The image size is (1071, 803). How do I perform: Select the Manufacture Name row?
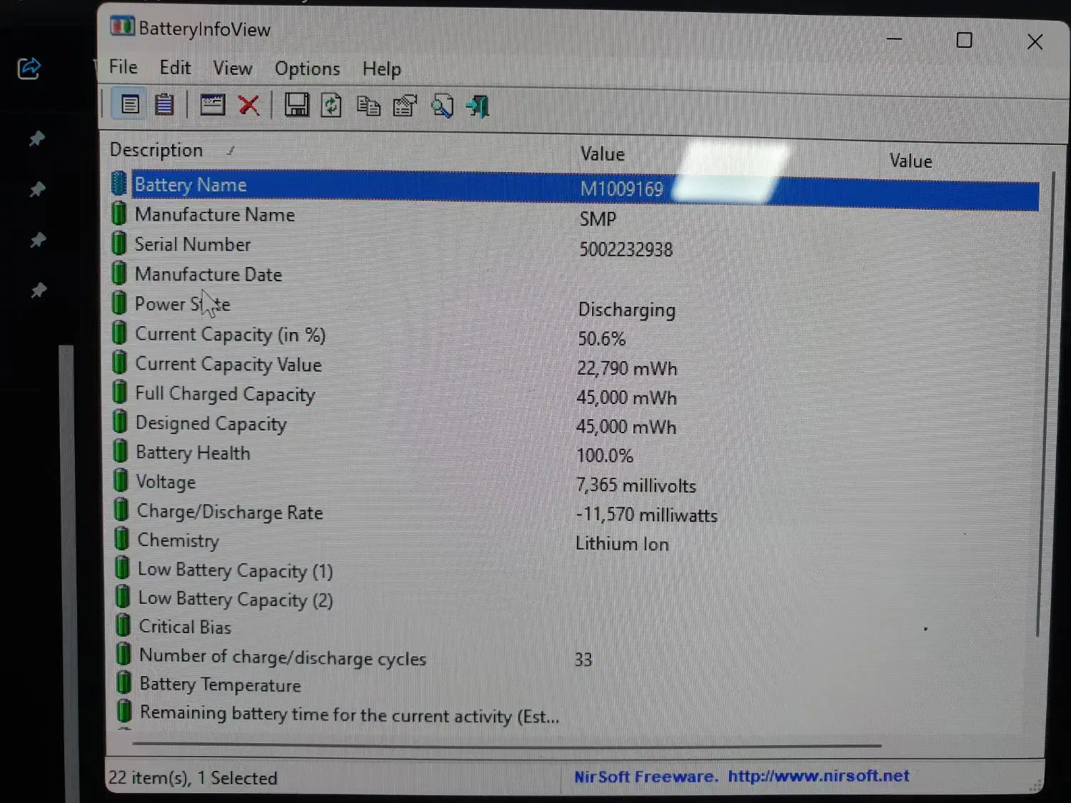(575, 216)
